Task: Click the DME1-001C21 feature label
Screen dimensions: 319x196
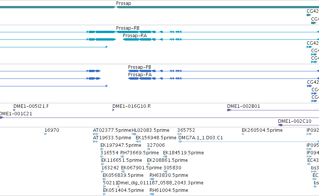Action: tap(16, 113)
